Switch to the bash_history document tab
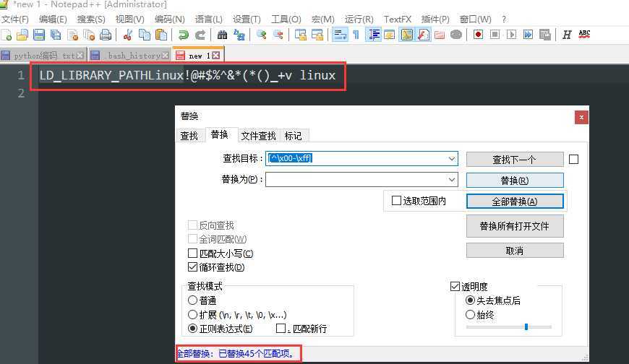The width and height of the screenshot is (629, 364). click(129, 56)
